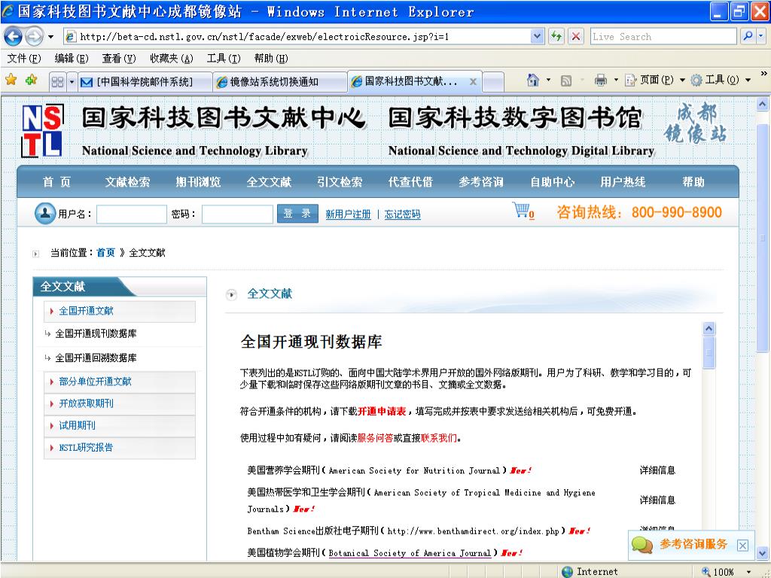Open the 页面(P) menu
The width and height of the screenshot is (771, 578).
coord(655,80)
